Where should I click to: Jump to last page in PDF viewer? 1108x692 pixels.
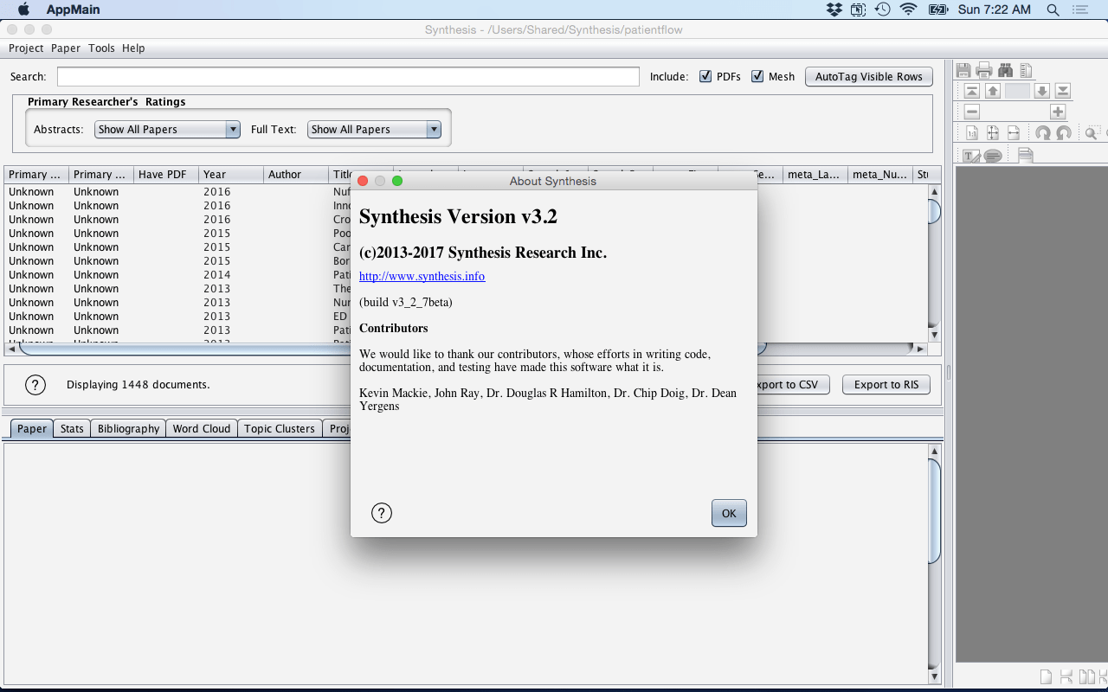tap(1063, 91)
